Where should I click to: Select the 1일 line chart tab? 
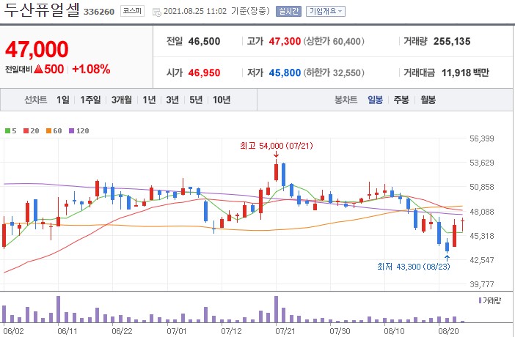click(63, 100)
